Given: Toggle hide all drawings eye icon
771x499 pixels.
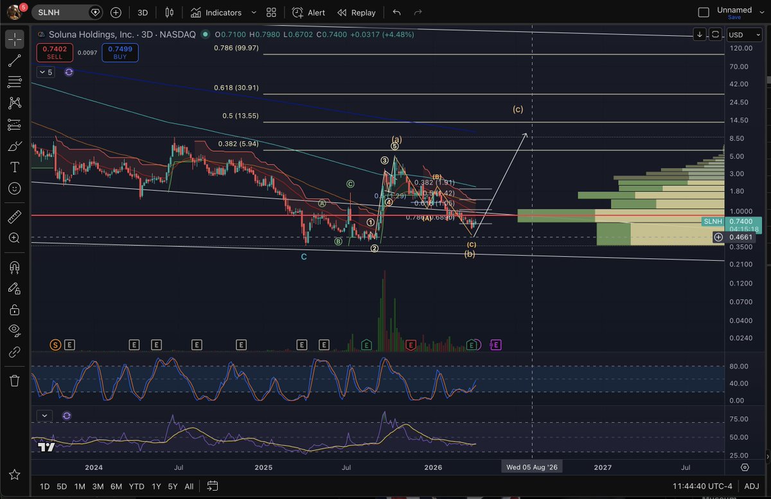Looking at the screenshot, I should (x=15, y=330).
